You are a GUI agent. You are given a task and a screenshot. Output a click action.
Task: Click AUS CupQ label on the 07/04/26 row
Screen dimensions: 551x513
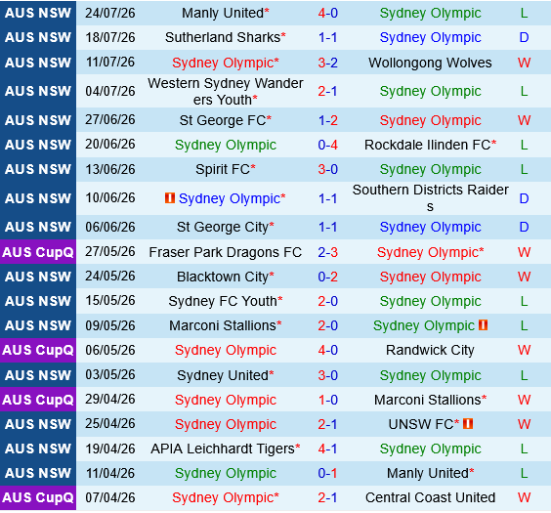coord(38,498)
